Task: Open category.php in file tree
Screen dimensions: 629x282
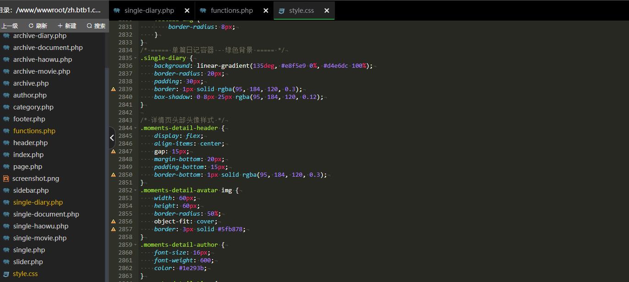Action: 33,107
